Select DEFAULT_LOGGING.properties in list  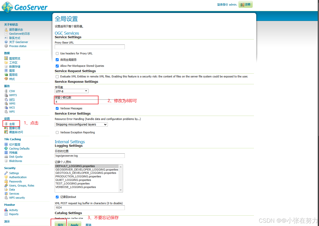(x=87, y=166)
